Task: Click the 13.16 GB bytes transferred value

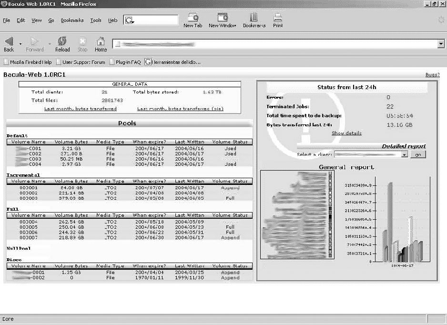Action: pyautogui.click(x=399, y=125)
